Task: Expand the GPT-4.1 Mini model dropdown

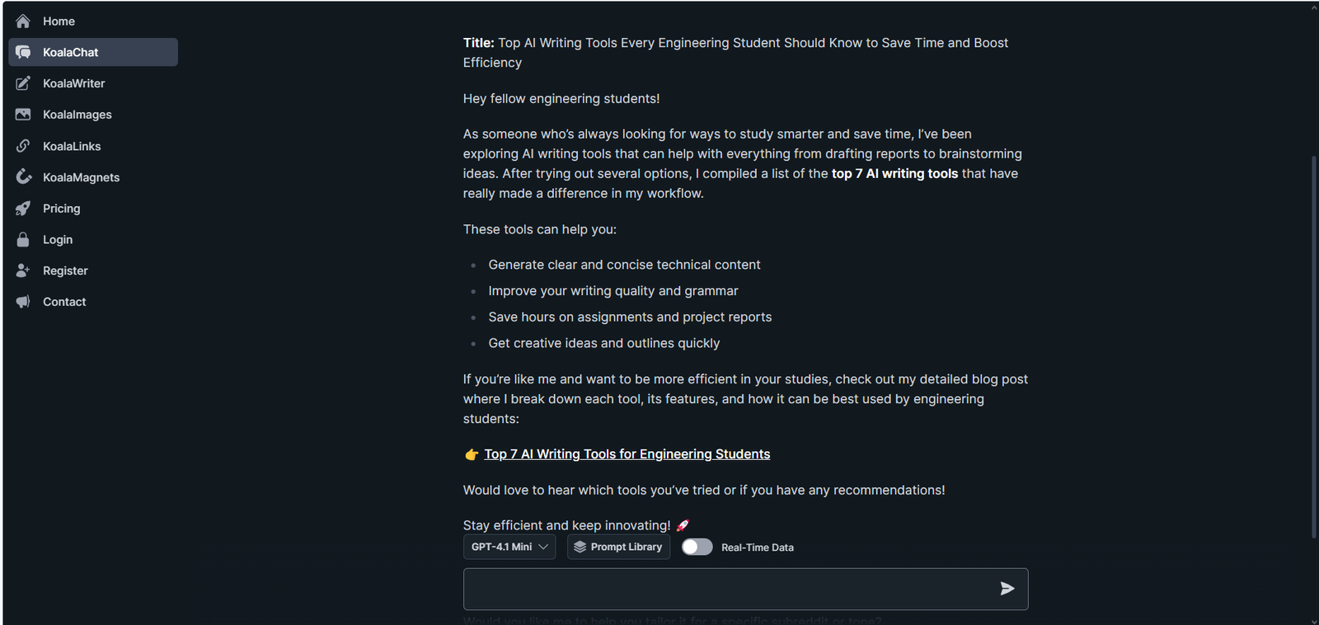Action: point(509,547)
